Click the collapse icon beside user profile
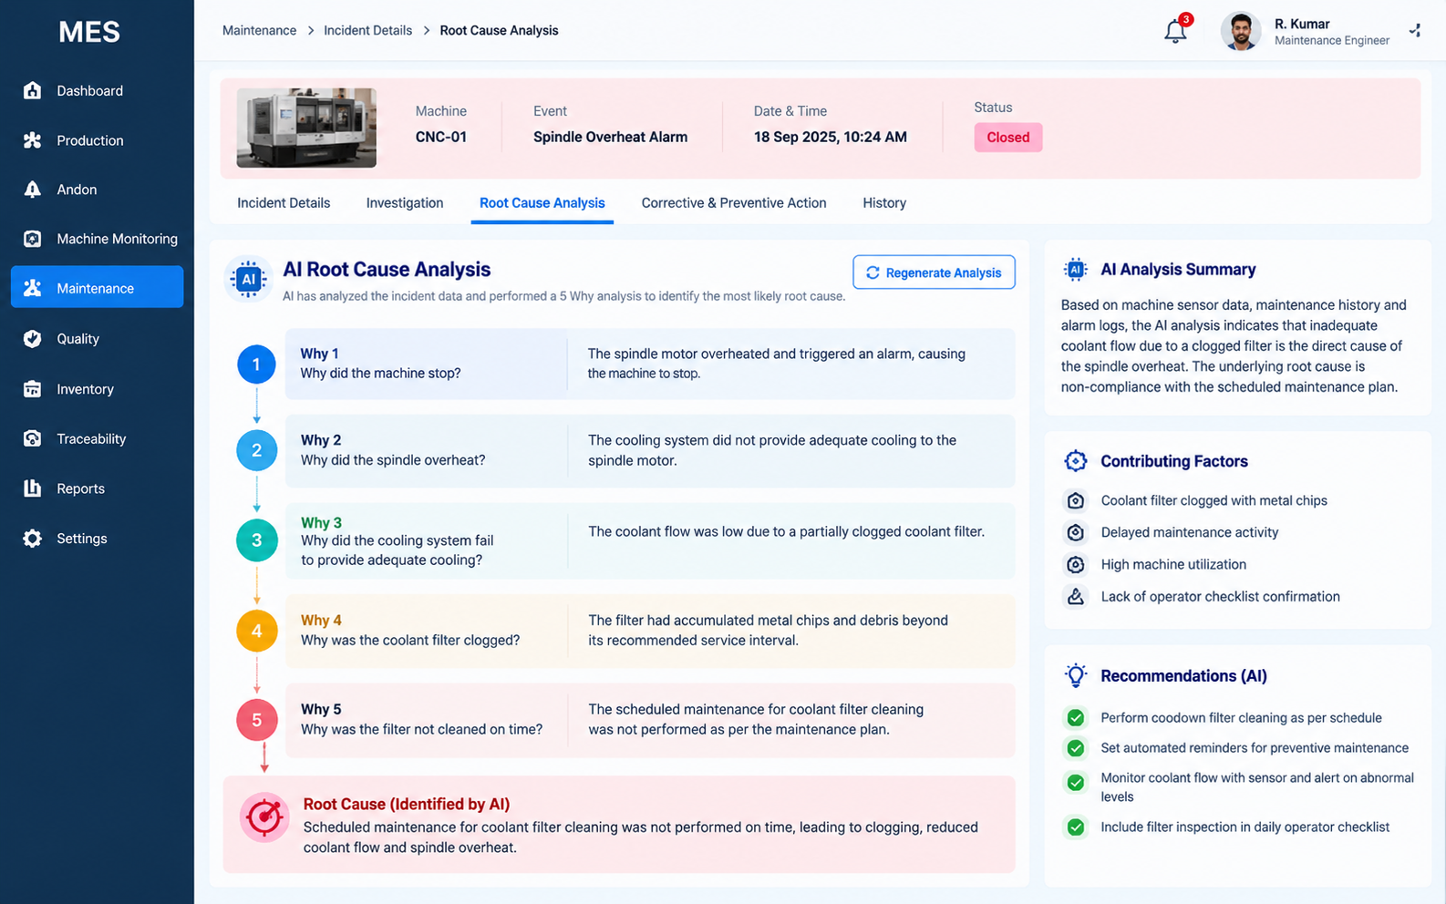Screen dimensions: 1446x904 coord(1415,31)
